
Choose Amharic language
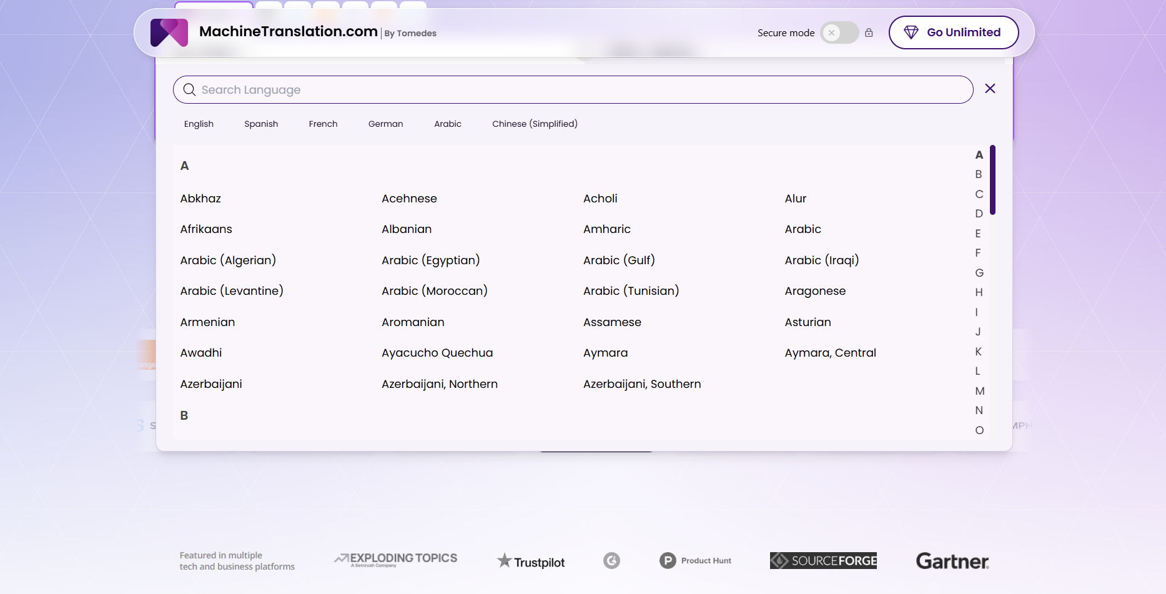click(607, 229)
